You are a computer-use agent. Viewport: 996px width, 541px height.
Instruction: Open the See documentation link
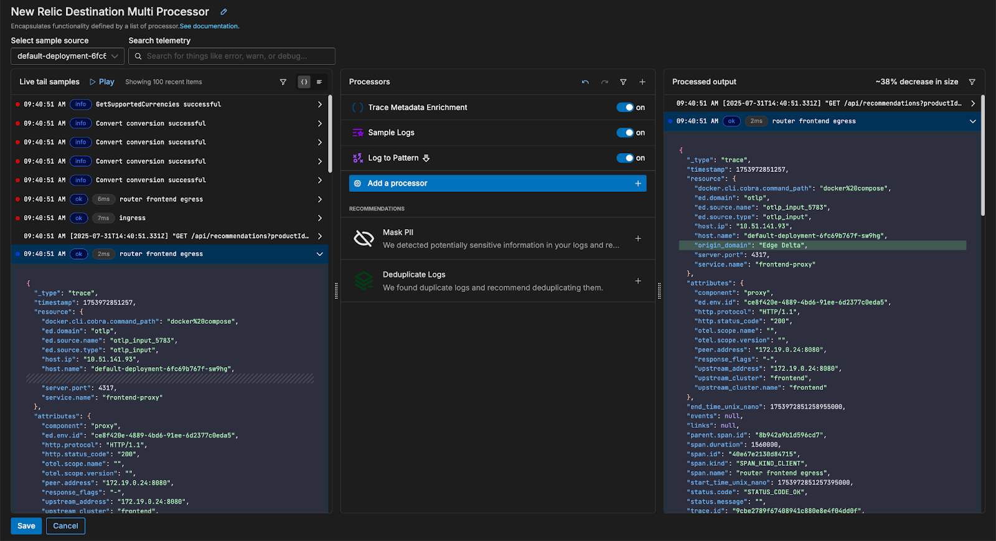[209, 26]
